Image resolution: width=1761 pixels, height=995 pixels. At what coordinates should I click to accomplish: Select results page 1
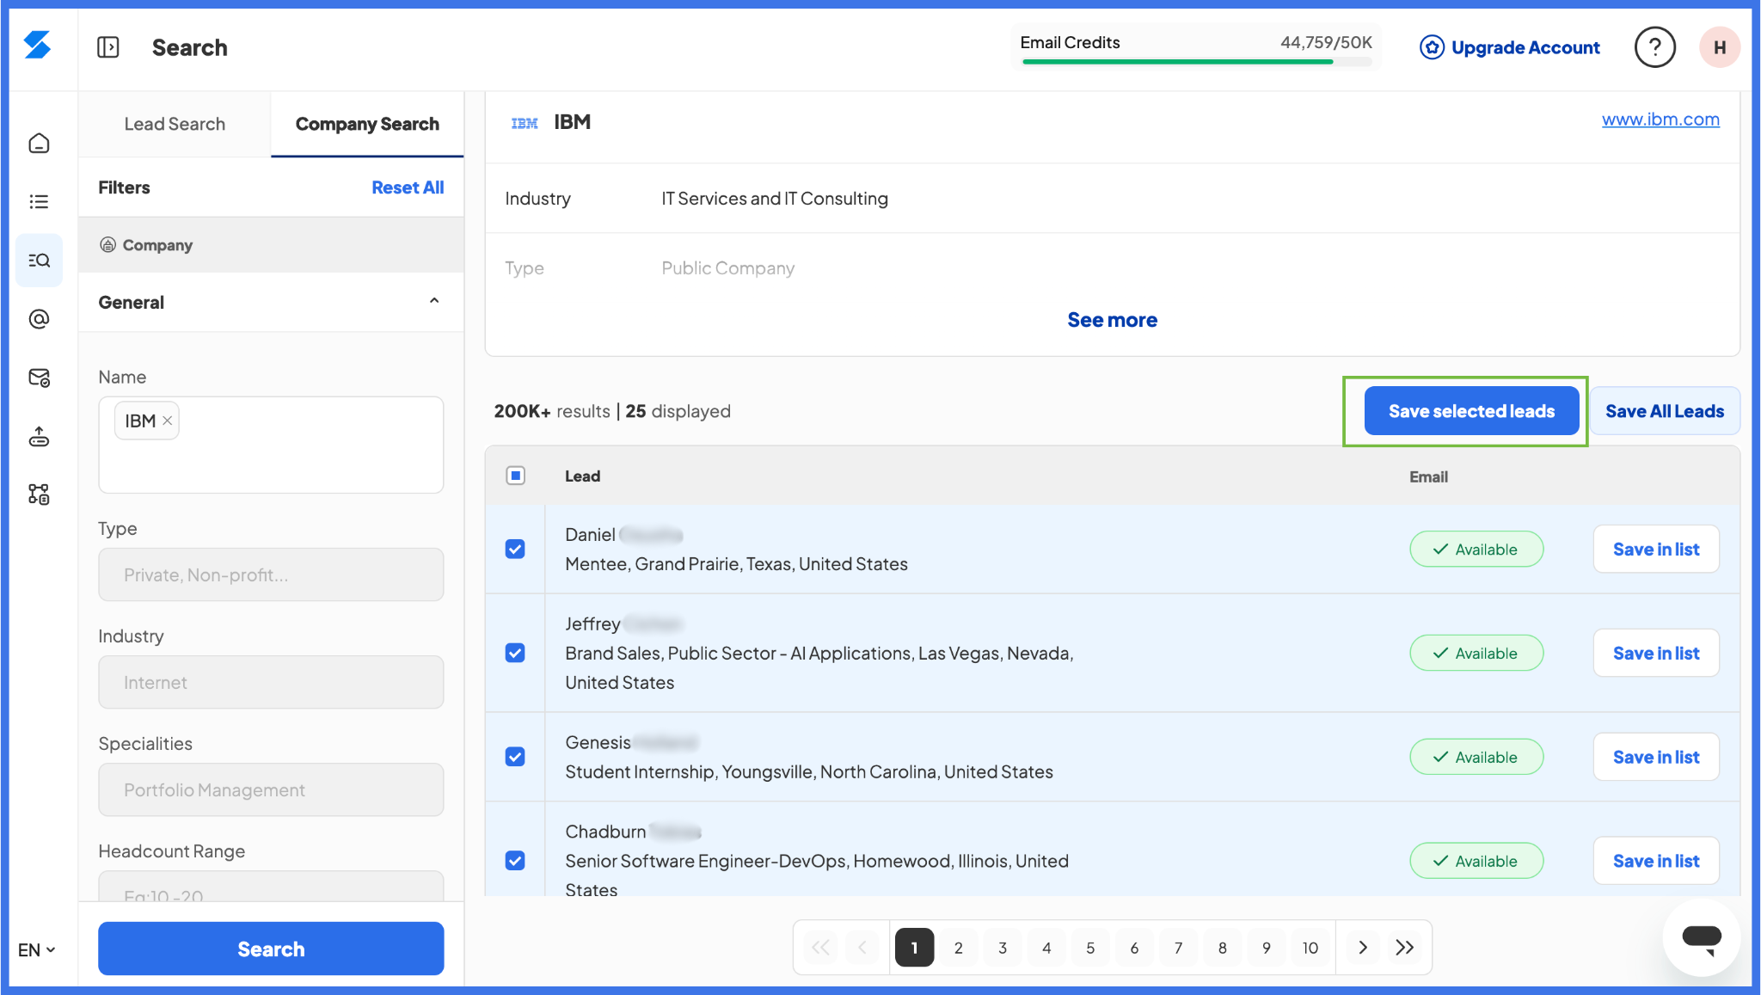(x=914, y=948)
